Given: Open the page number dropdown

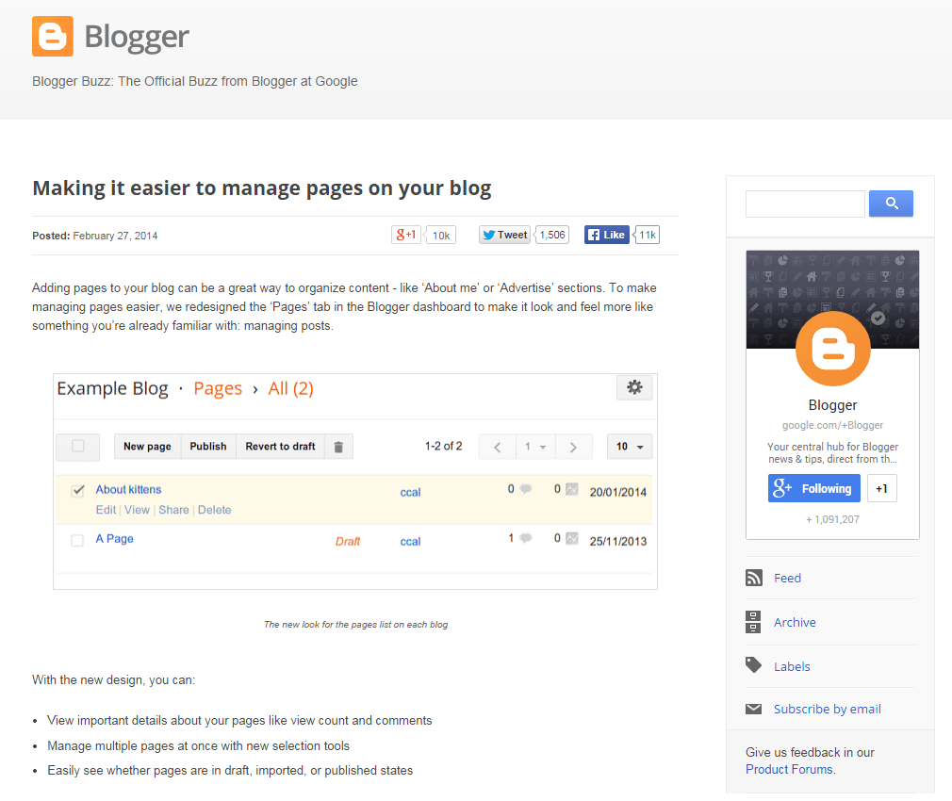Looking at the screenshot, I should (535, 447).
